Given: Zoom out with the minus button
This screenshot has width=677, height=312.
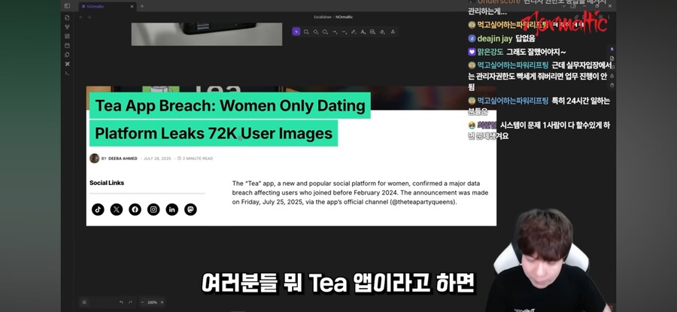Looking at the screenshot, I should (143, 302).
